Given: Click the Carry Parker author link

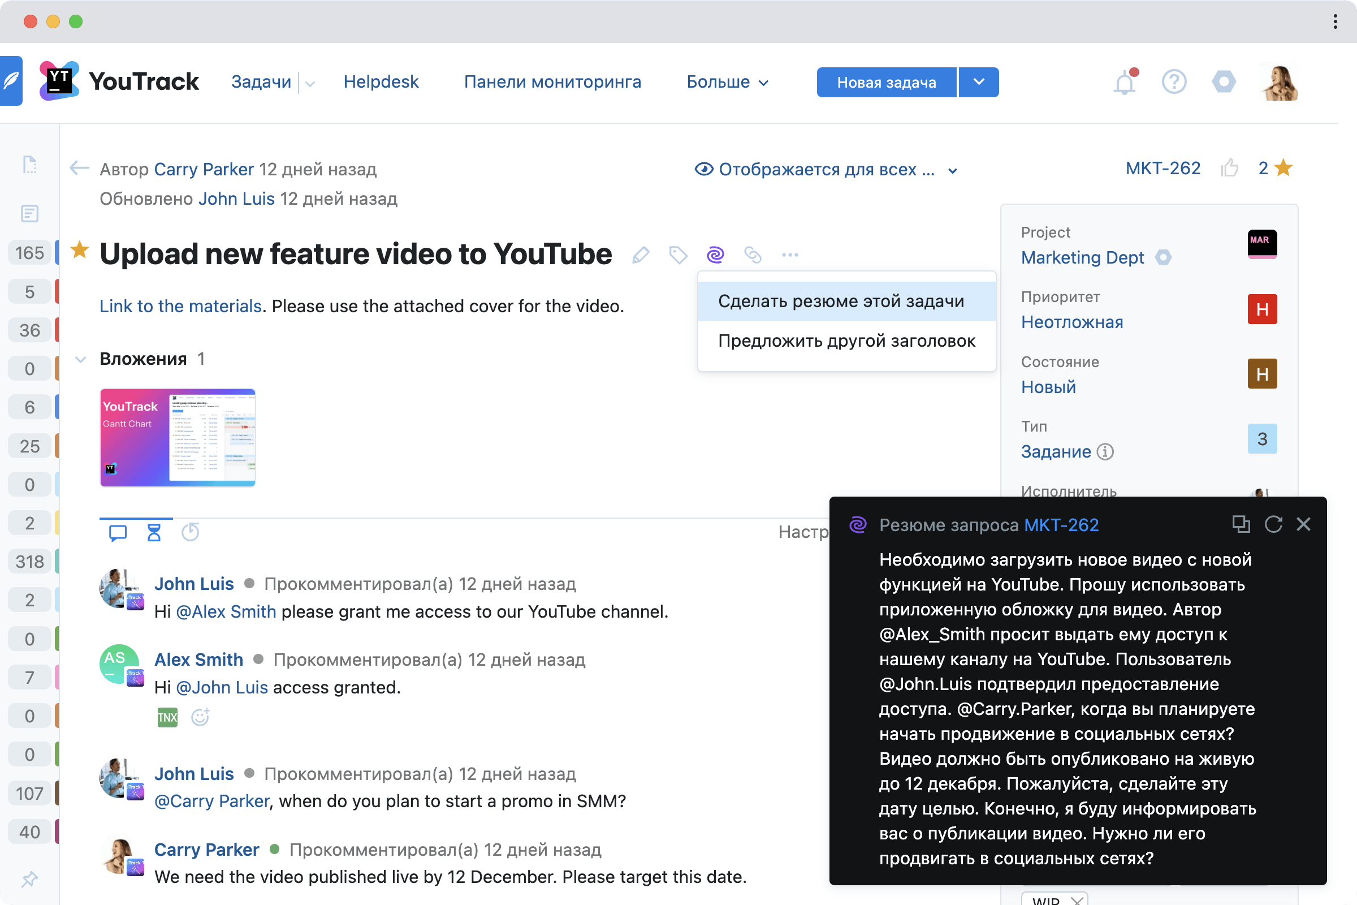Looking at the screenshot, I should [203, 169].
